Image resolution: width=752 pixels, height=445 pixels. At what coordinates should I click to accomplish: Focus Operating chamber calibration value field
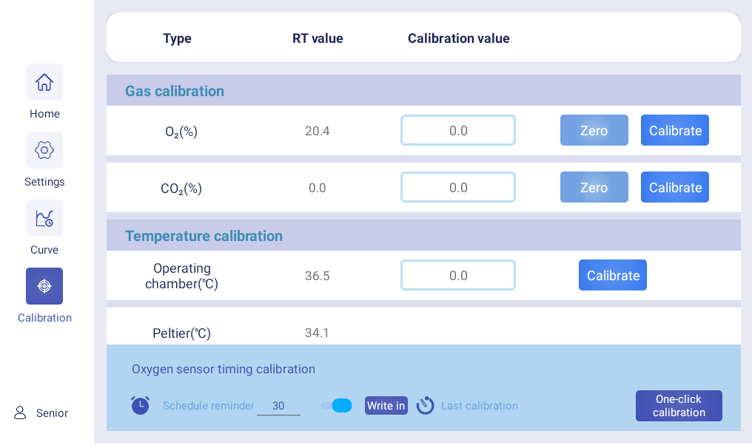[x=457, y=275]
